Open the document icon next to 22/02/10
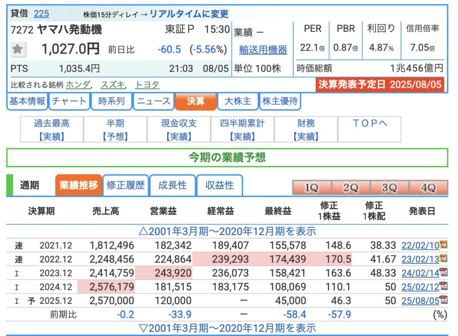 pos(444,245)
